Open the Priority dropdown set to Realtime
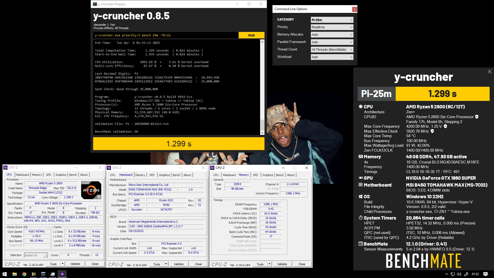This screenshot has height=278, width=494. tap(332, 27)
